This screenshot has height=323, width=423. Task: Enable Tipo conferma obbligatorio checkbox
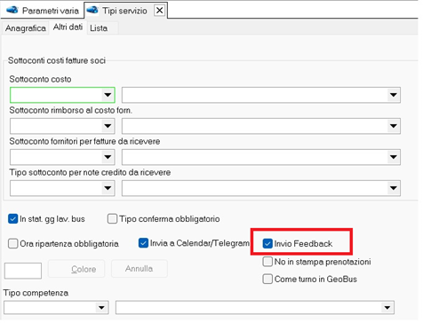pyautogui.click(x=112, y=219)
